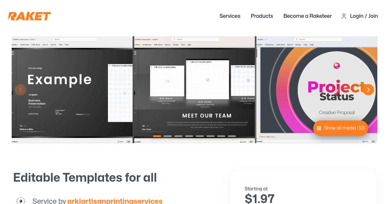Open arkiartisanprintingservices profile link
This screenshot has width=389, height=204.
[115, 201]
